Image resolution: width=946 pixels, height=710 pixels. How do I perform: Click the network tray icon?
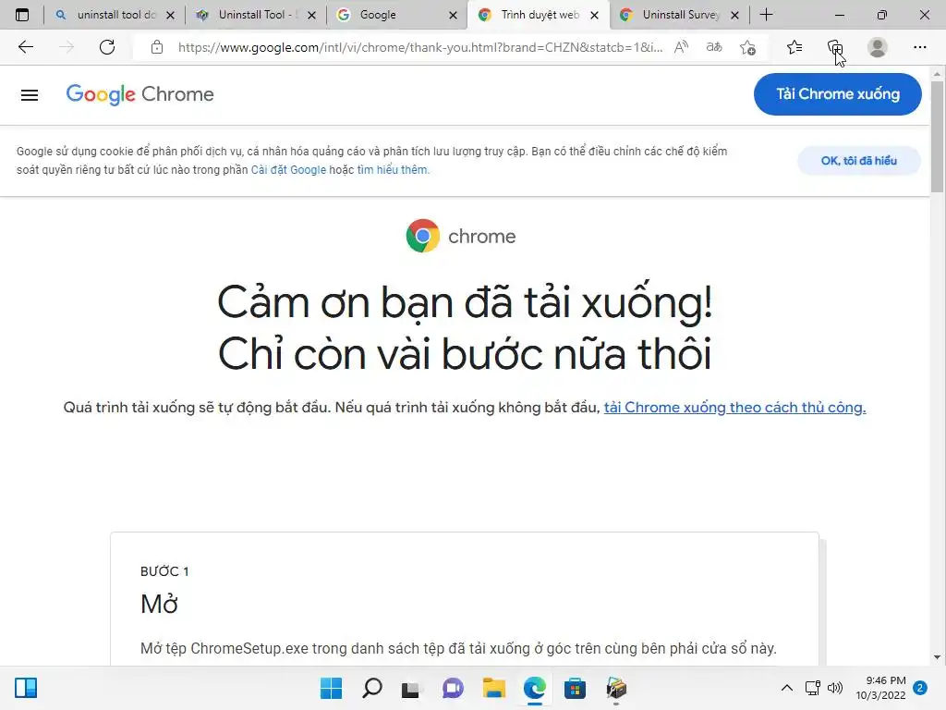click(812, 688)
